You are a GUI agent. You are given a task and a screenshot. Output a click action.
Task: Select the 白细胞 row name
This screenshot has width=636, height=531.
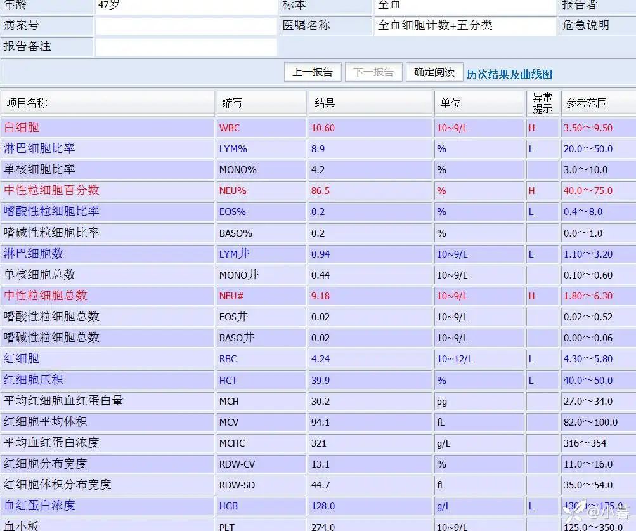point(22,128)
